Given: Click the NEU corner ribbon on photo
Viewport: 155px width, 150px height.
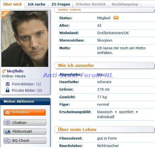Looking at the screenshot, I should 5,15.
